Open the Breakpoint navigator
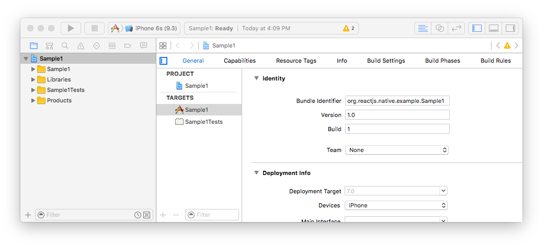 coord(128,45)
